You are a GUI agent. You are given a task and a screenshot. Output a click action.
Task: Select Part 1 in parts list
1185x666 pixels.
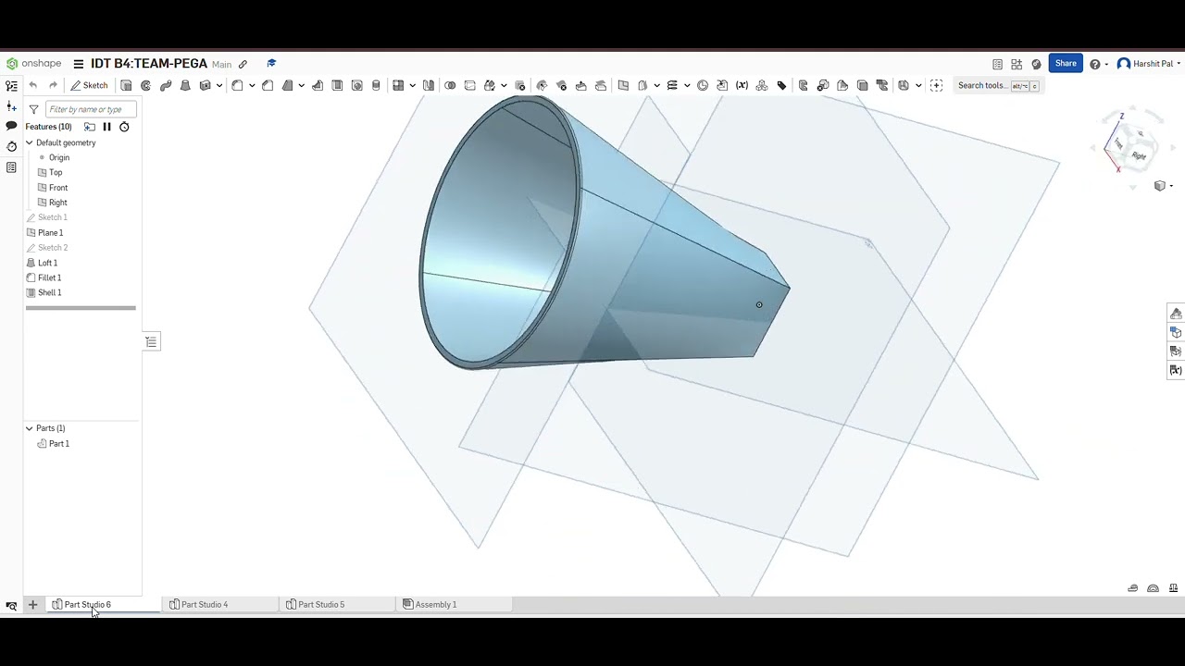[x=58, y=444]
